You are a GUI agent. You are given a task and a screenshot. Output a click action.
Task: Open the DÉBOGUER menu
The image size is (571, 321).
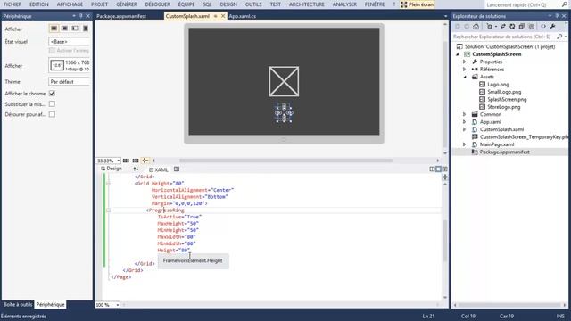click(157, 4)
